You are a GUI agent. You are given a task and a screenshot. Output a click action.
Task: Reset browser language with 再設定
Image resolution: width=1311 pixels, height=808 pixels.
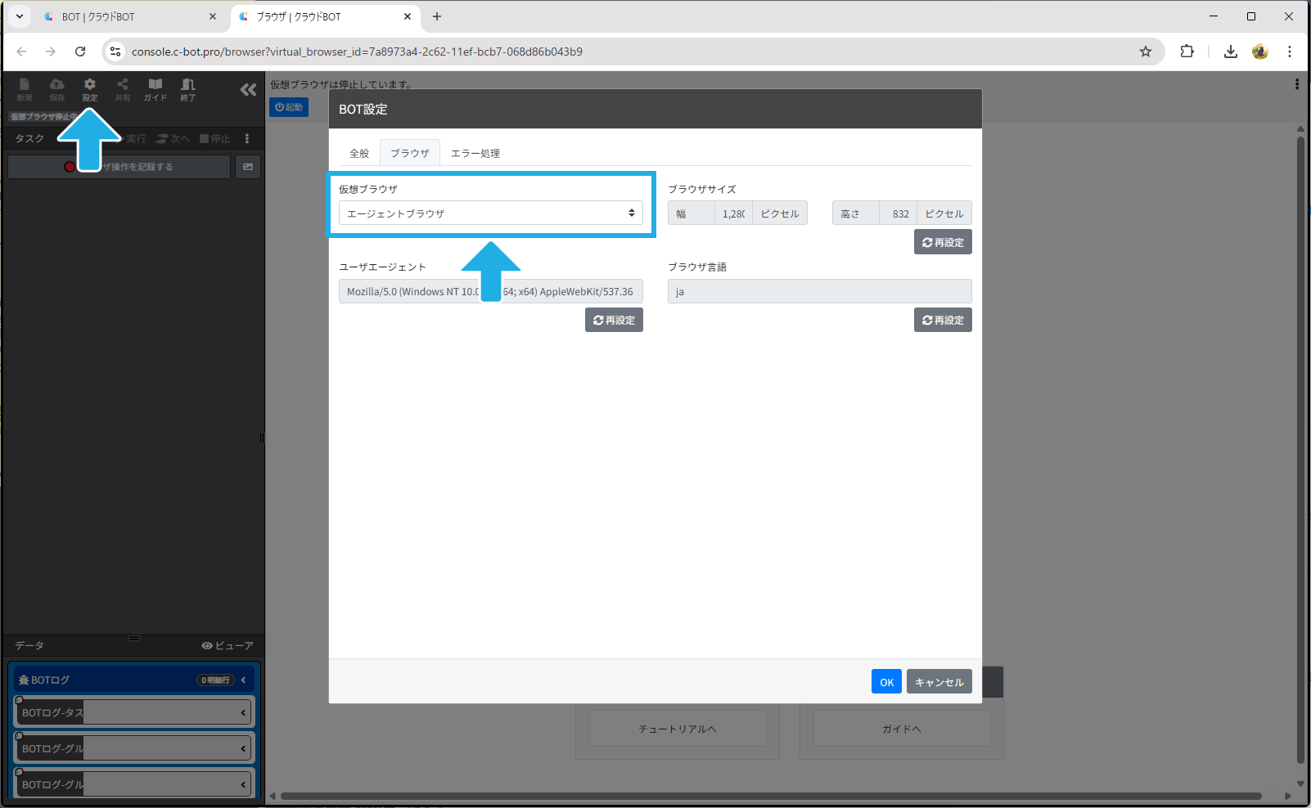coord(943,320)
